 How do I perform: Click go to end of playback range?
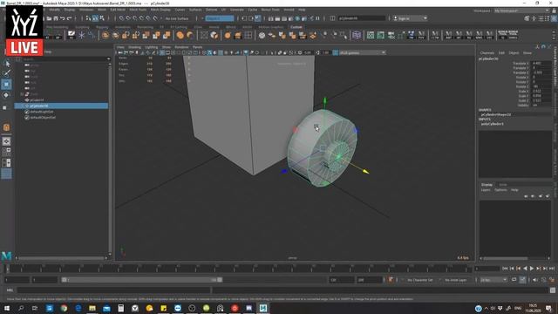coord(552,269)
